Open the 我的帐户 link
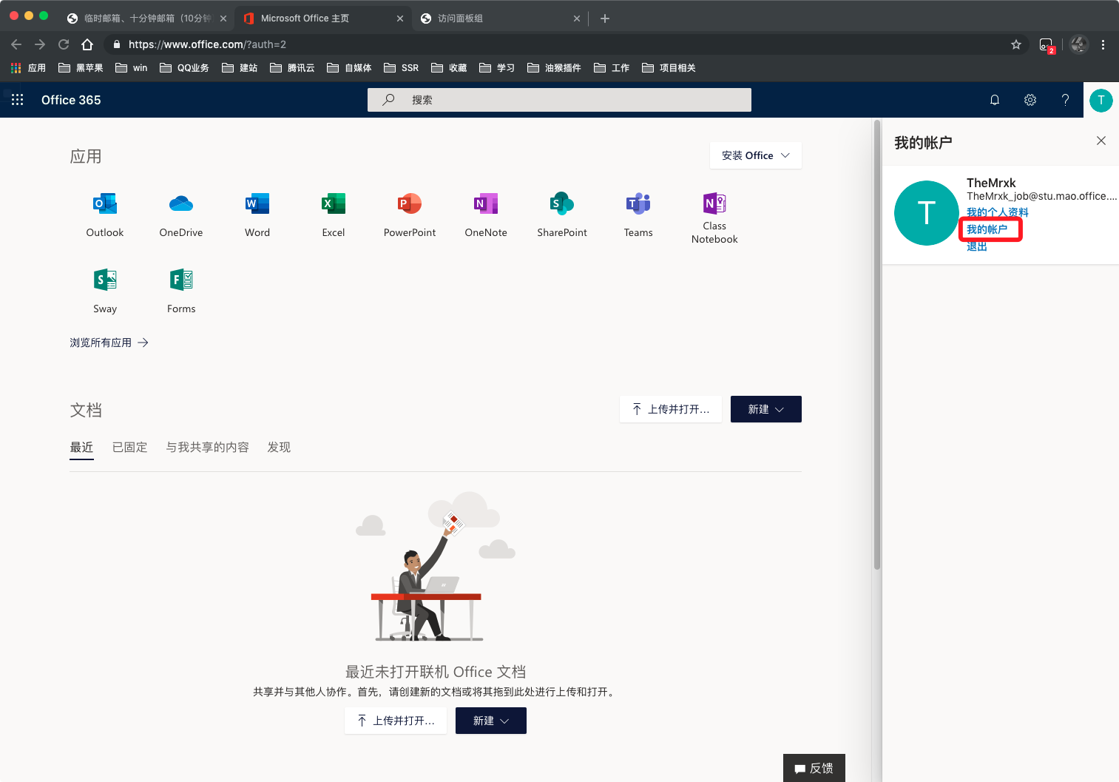 tap(987, 229)
